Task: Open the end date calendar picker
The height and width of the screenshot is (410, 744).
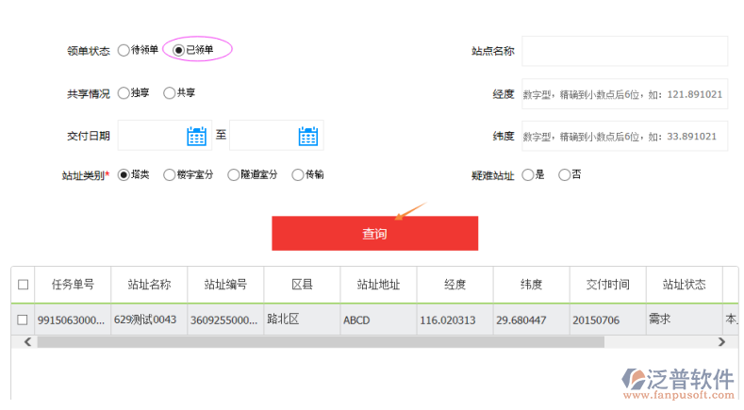Action: [x=308, y=136]
